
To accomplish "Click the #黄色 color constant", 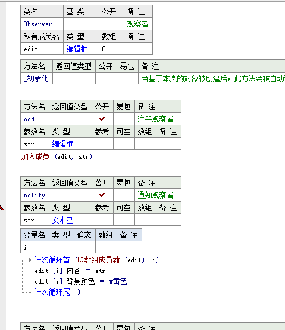I will (118, 281).
